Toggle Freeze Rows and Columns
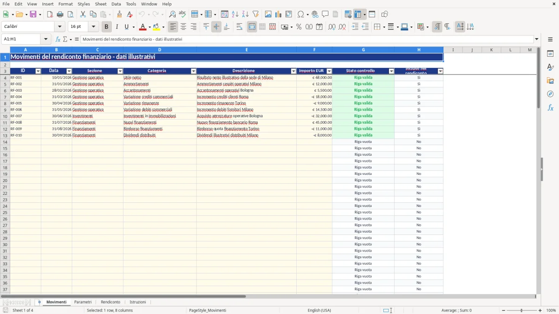Screen dimensions: 559x314 [358, 14]
